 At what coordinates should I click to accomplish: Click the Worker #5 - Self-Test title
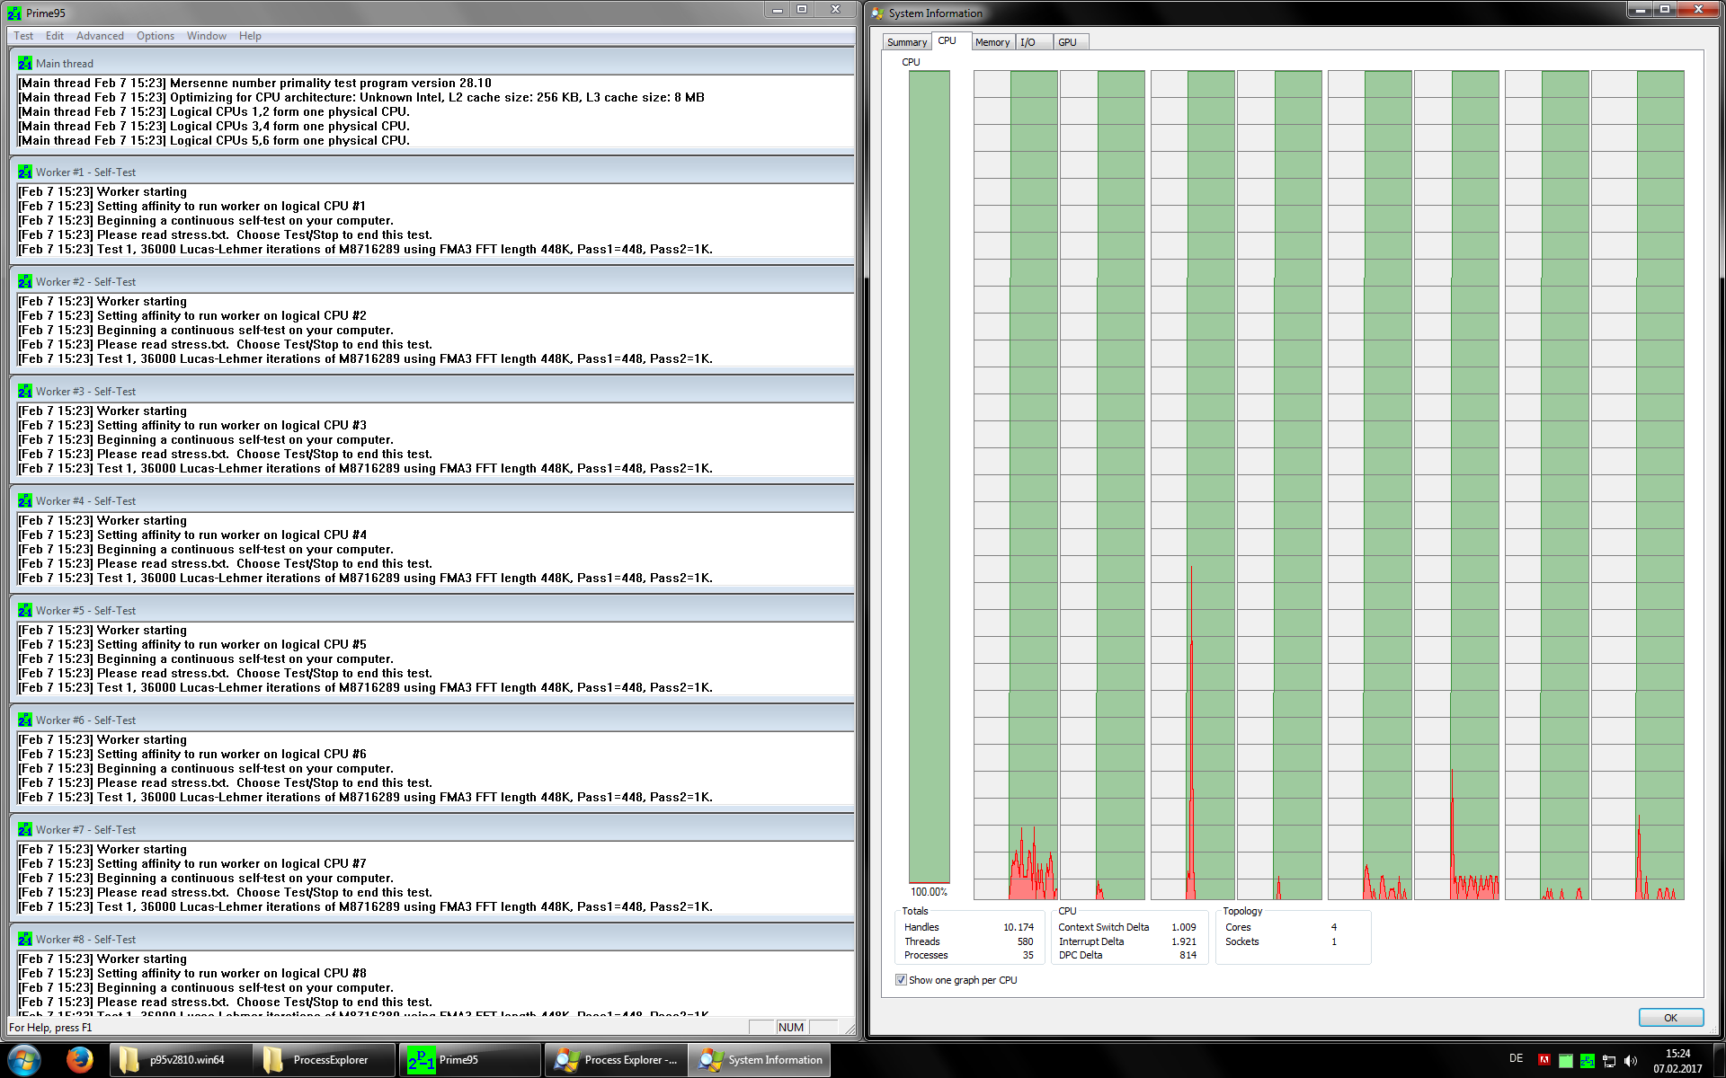click(x=85, y=611)
